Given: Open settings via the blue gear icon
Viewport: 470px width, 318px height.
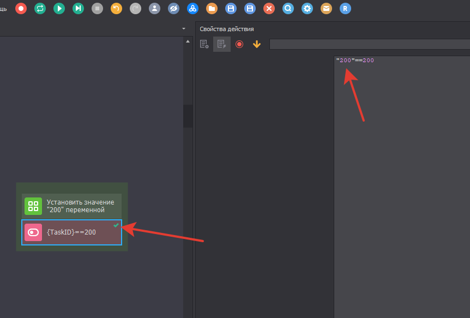Looking at the screenshot, I should (x=307, y=8).
